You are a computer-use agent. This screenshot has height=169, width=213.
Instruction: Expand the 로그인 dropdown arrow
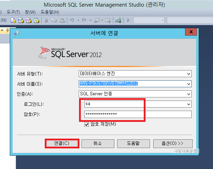(189, 104)
